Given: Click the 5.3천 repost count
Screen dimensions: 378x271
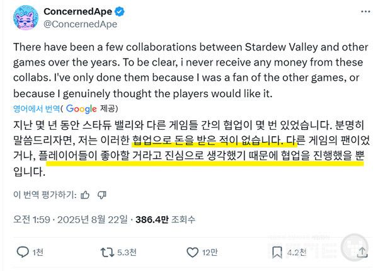Looking at the screenshot, I should (128, 252).
